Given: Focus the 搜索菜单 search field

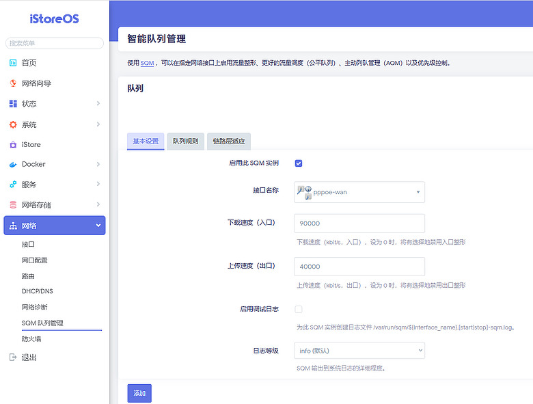Looking at the screenshot, I should (55, 43).
